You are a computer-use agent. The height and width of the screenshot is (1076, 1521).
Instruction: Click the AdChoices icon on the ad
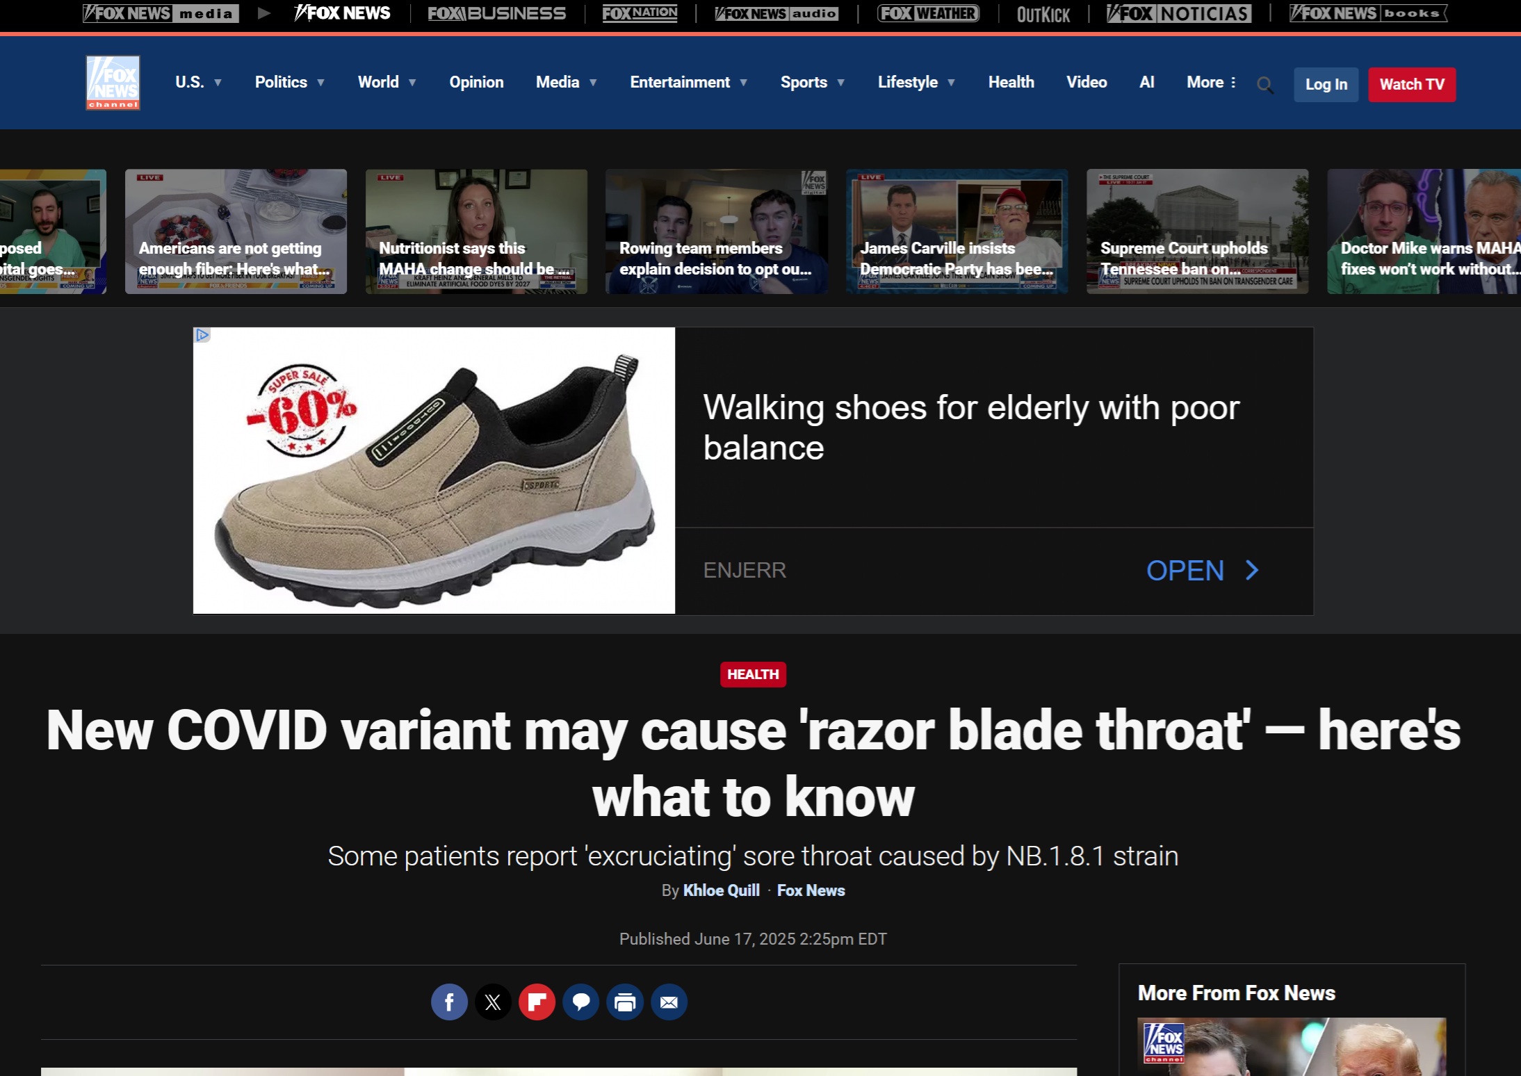click(202, 335)
